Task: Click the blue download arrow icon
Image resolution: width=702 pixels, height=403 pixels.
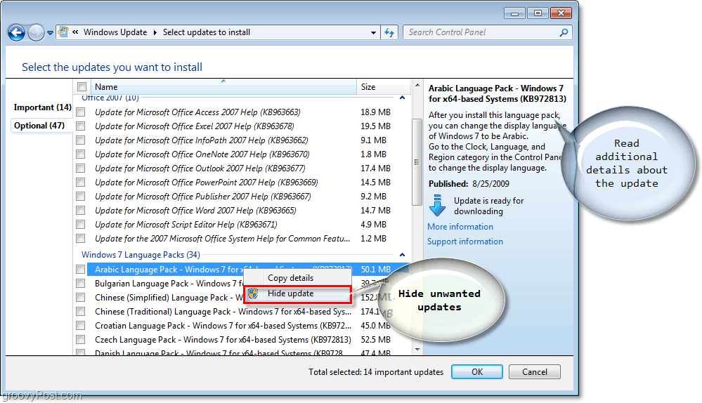Action: pos(437,206)
